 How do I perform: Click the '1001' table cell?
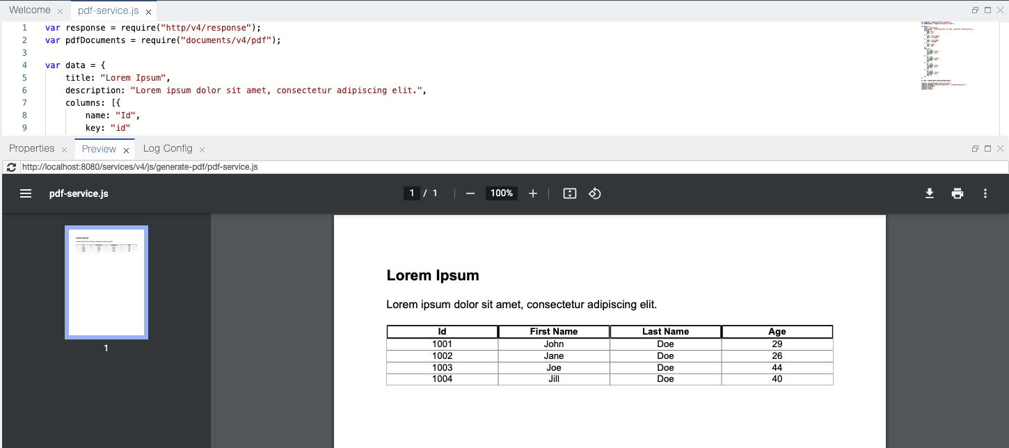click(442, 344)
